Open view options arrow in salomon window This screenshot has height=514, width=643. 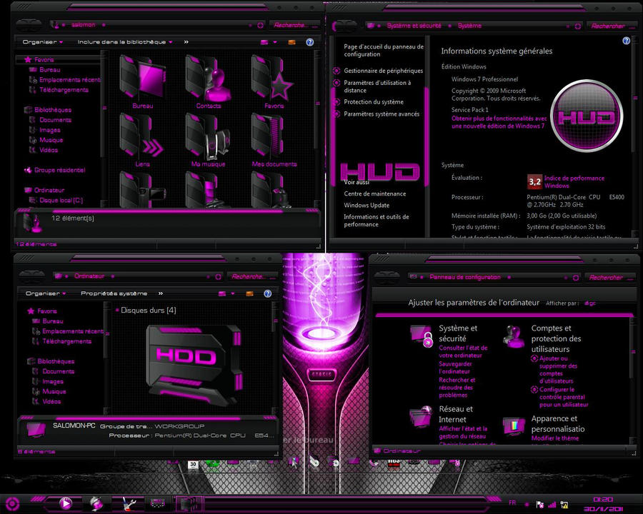tap(275, 42)
